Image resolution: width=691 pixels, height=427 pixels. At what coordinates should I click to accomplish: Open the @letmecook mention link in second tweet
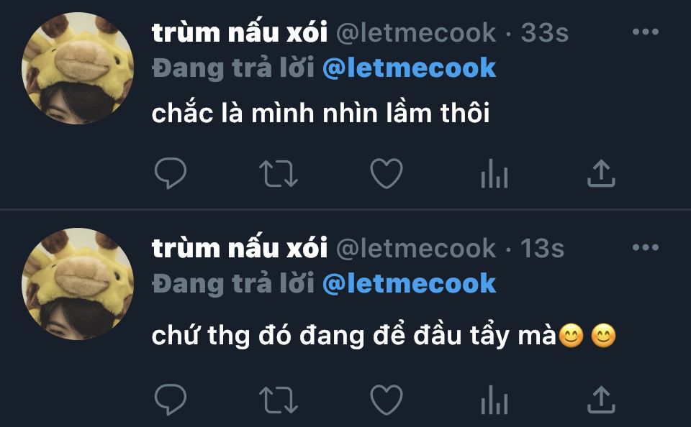[x=409, y=283]
